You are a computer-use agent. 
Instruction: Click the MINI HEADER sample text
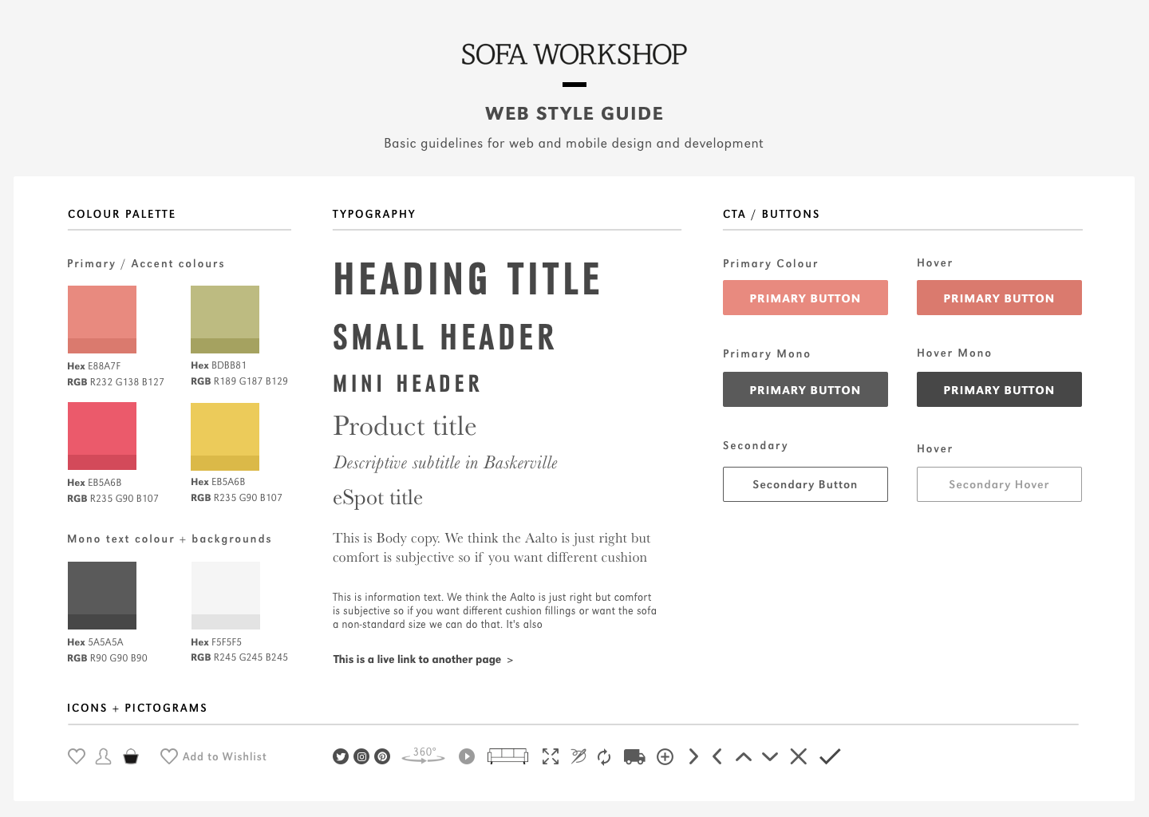(x=407, y=384)
